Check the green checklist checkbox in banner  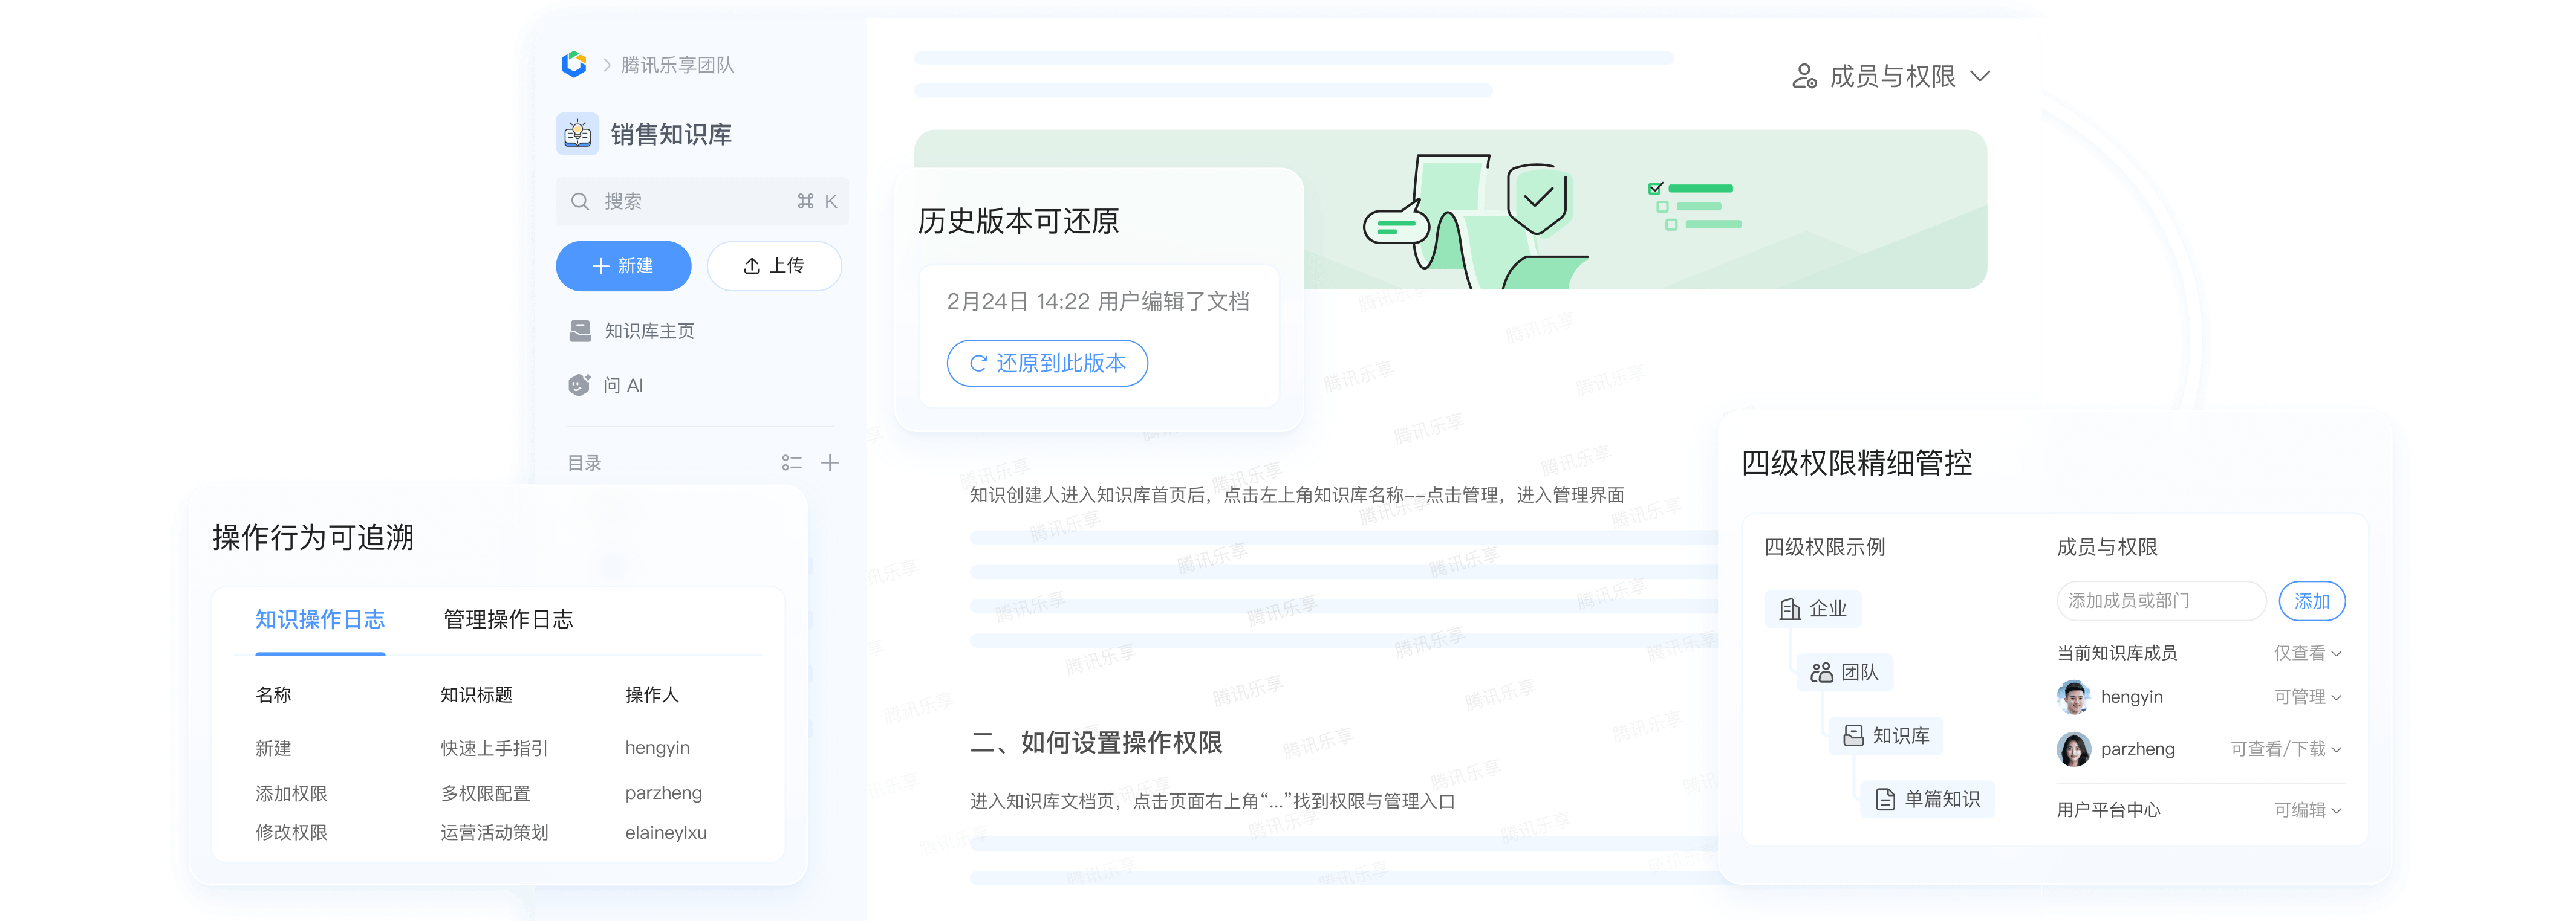pos(1655,188)
